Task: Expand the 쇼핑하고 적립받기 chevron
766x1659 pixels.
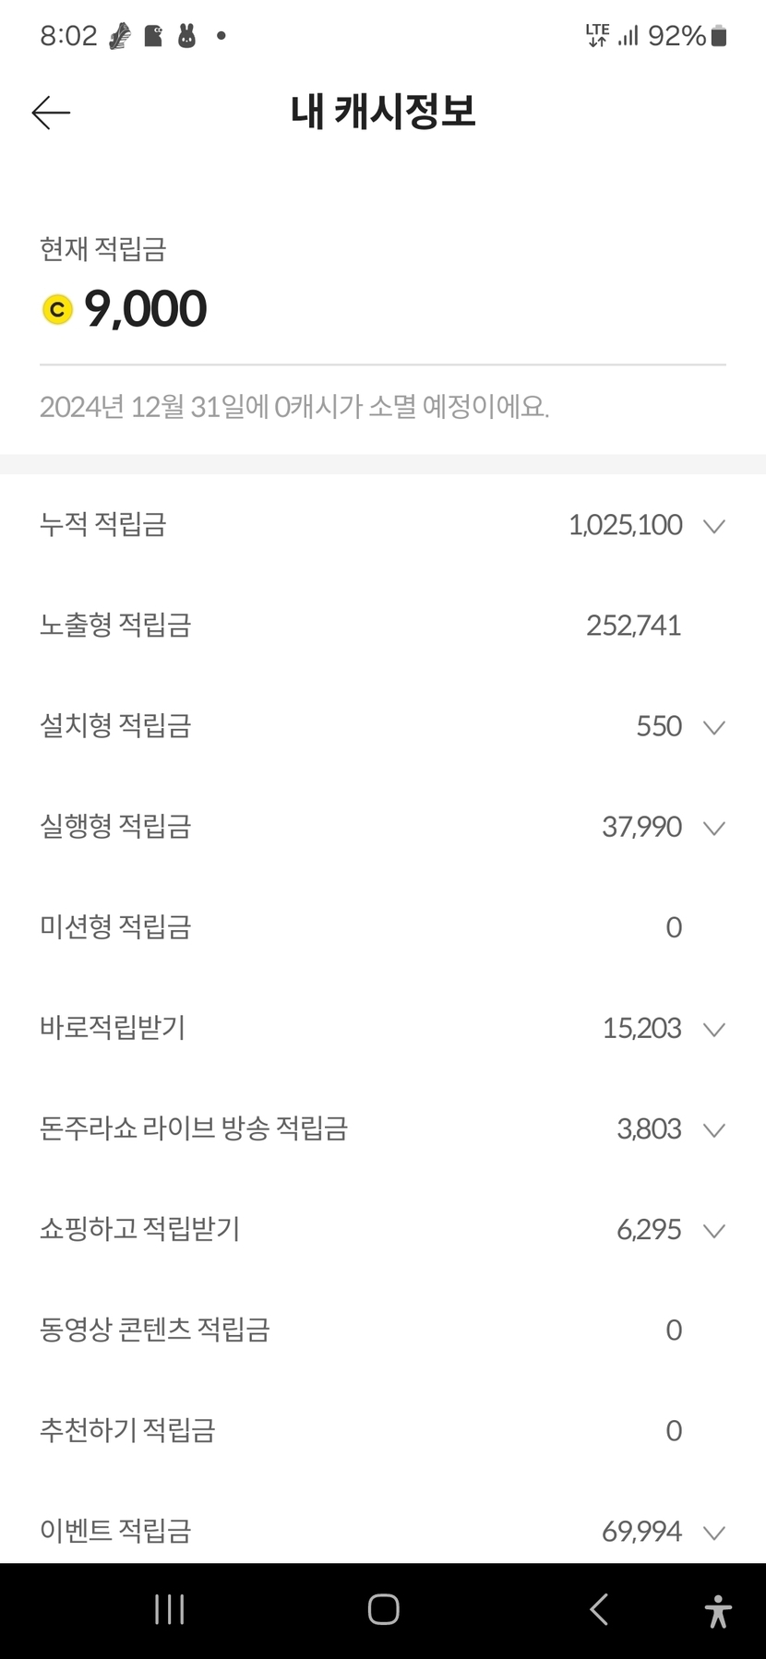Action: (713, 1230)
